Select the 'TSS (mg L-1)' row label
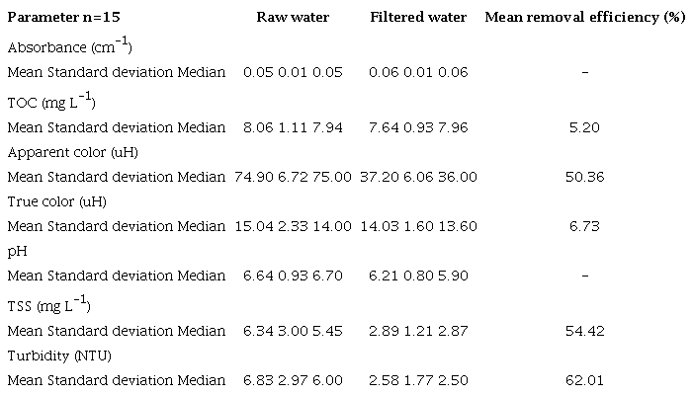The height and width of the screenshot is (396, 693). click(49, 304)
